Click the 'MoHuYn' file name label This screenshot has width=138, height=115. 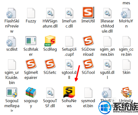coord(126,24)
